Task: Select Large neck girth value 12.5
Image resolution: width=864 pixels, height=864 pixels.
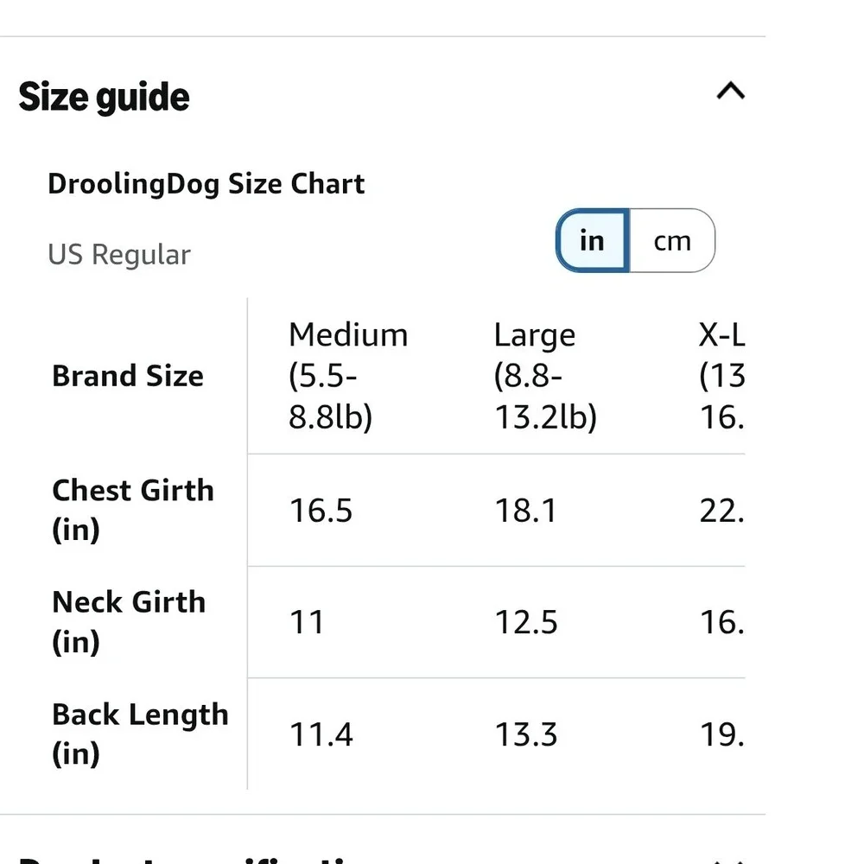Action: coord(526,622)
